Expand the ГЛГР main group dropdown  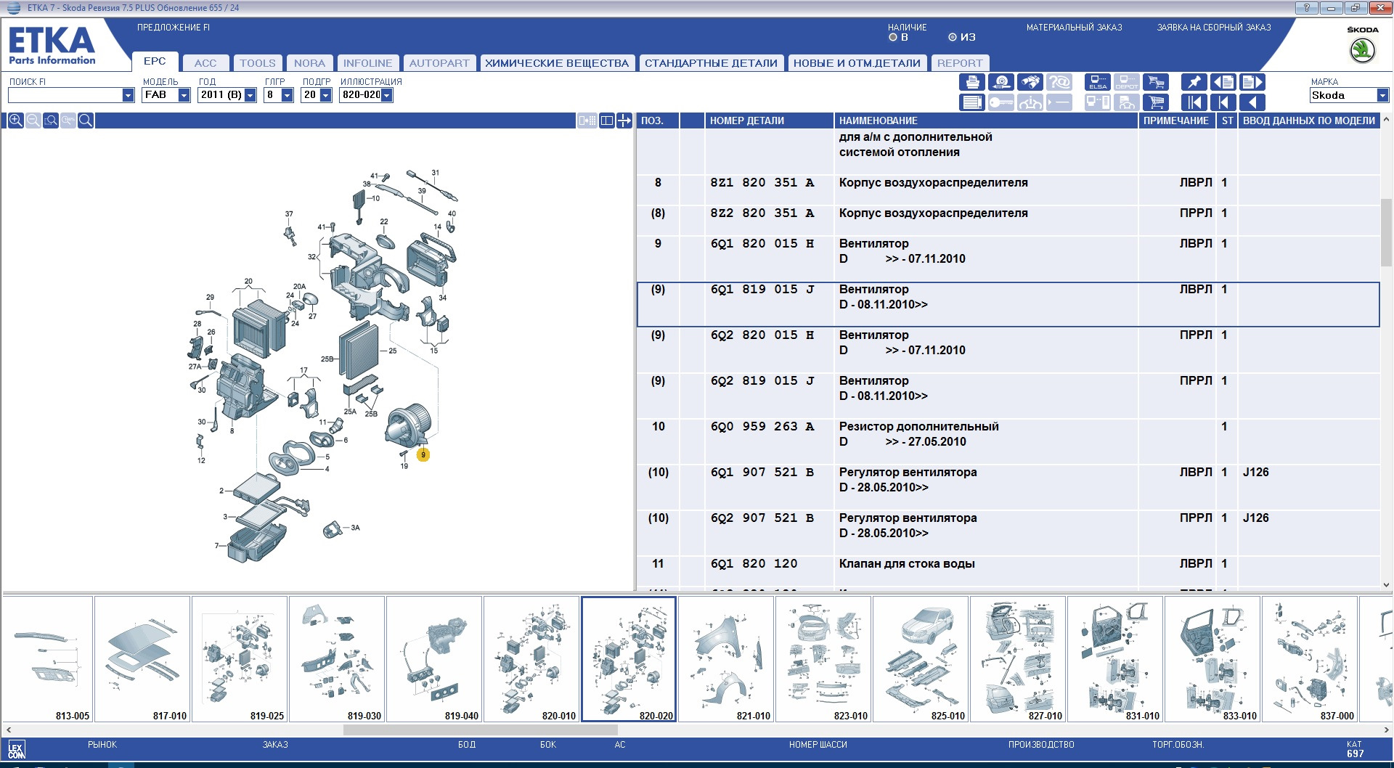coord(287,95)
